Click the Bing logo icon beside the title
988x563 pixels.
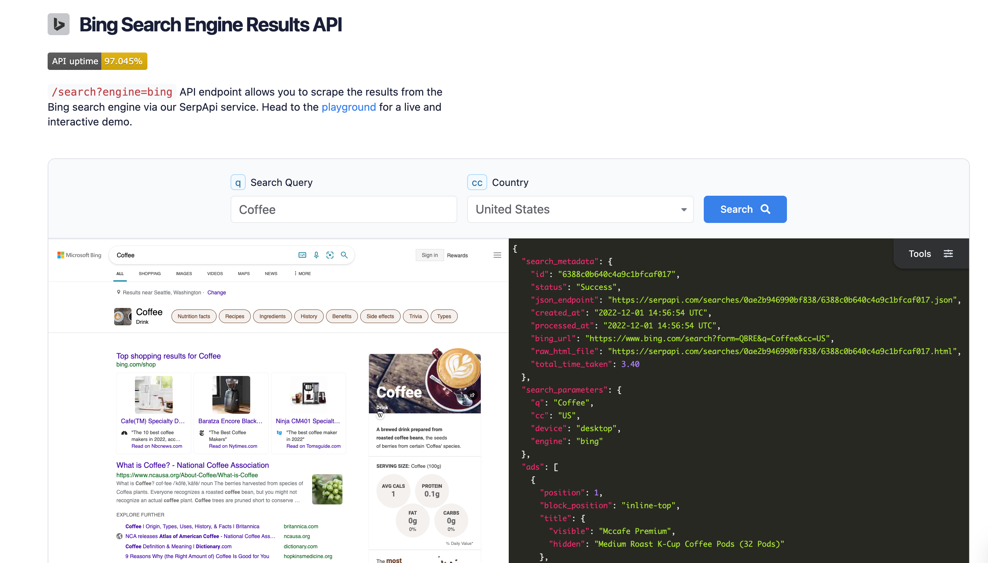pos(58,24)
